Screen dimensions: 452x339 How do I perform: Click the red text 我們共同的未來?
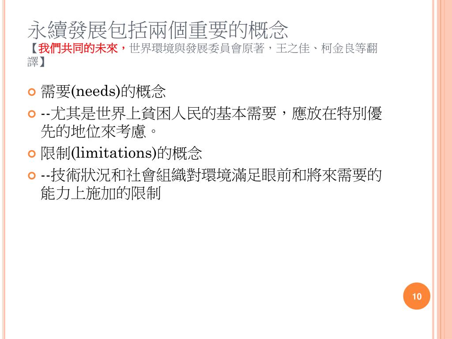click(78, 48)
